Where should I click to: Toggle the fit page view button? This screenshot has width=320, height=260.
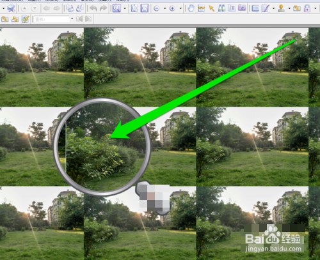145,8
